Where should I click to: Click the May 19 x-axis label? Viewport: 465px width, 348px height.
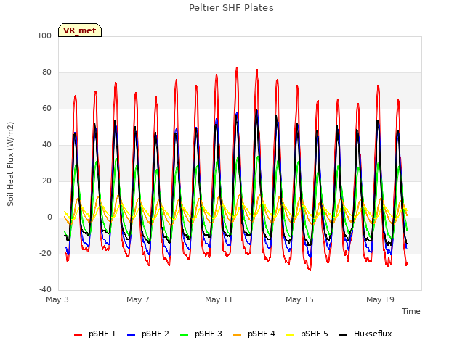click(380, 299)
